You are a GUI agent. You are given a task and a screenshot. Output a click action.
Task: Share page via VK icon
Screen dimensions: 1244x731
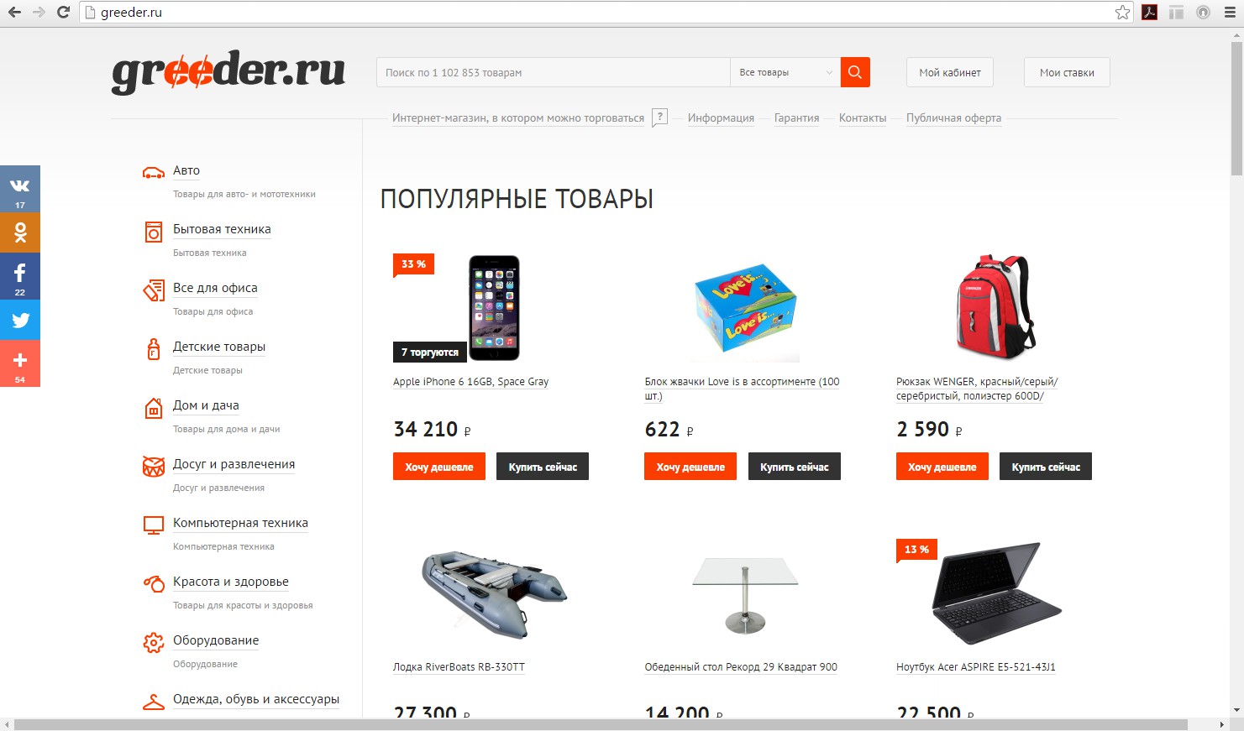click(20, 188)
